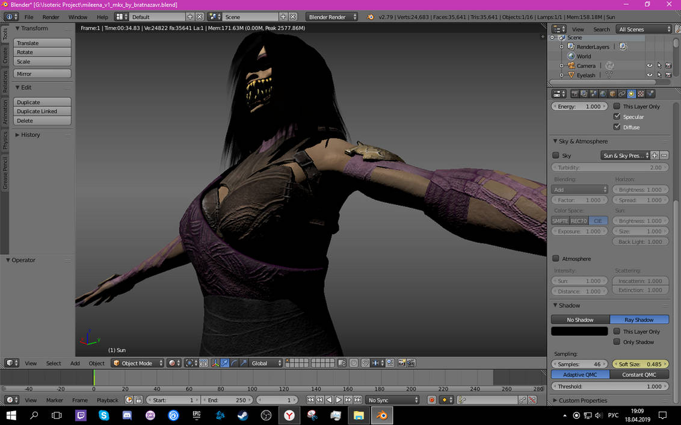Viewport: 681px width, 425px height.
Task: Click the OpenGL render animation clapper icon
Action: tap(411, 363)
